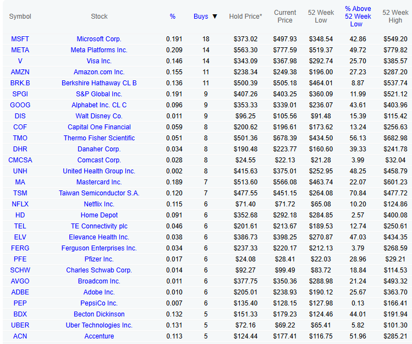Open Amazon.com Inc. stock page
Screen dimensions: 412x344
99,72
